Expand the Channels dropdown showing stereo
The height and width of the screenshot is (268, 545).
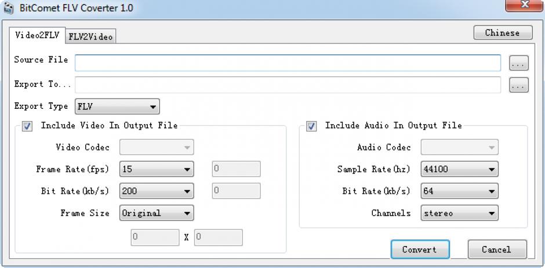pyautogui.click(x=460, y=213)
